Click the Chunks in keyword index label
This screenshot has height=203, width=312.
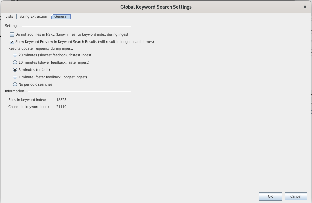[x=29, y=107]
